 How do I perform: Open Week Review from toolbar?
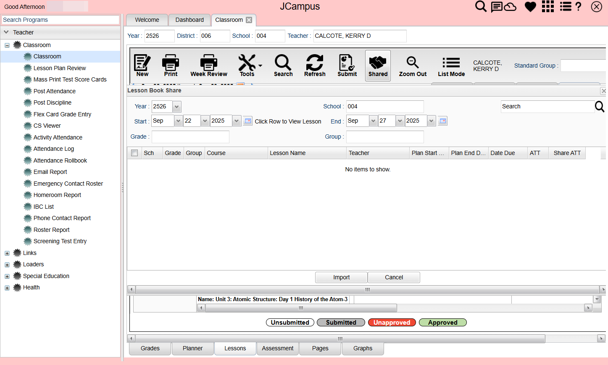209,66
